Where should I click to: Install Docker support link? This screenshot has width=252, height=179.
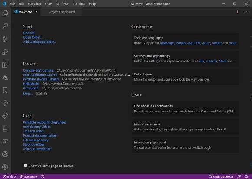216,43
